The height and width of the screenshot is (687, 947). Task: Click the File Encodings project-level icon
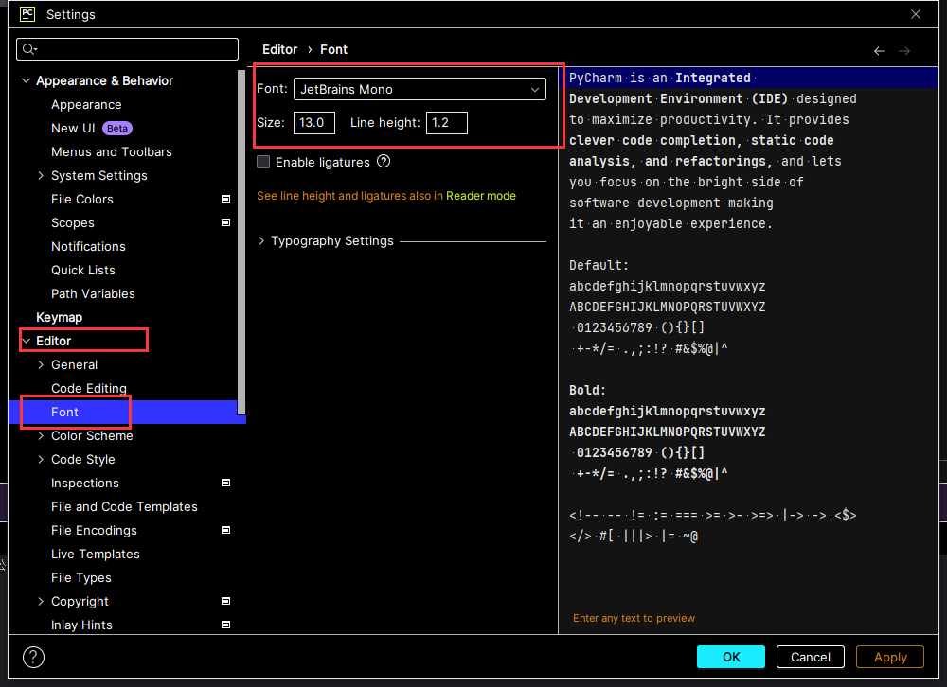[226, 530]
